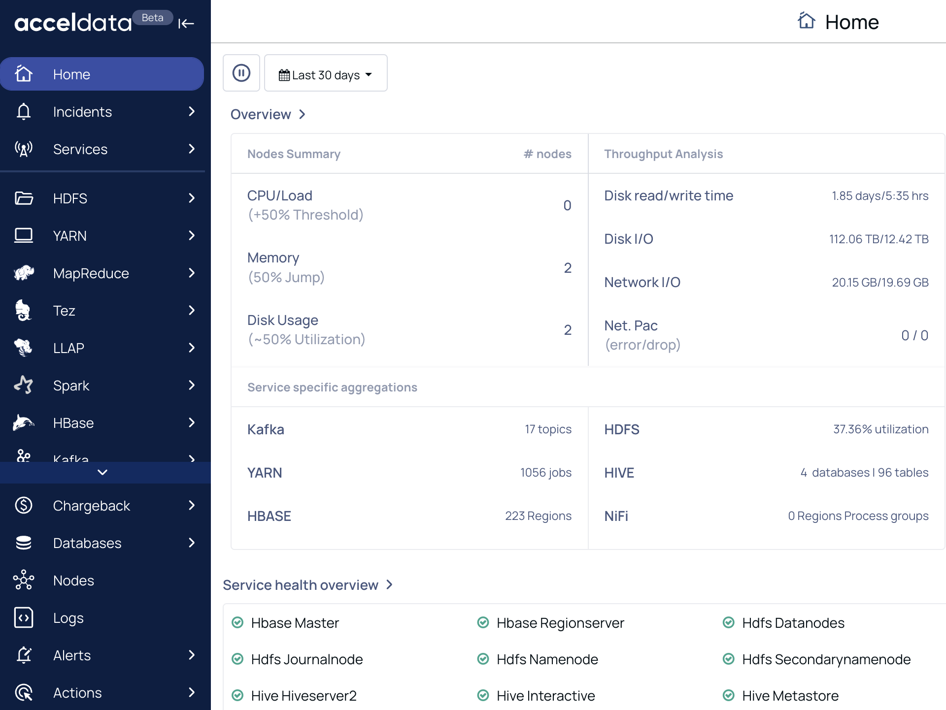Click the Logs code bracket icon

click(24, 617)
